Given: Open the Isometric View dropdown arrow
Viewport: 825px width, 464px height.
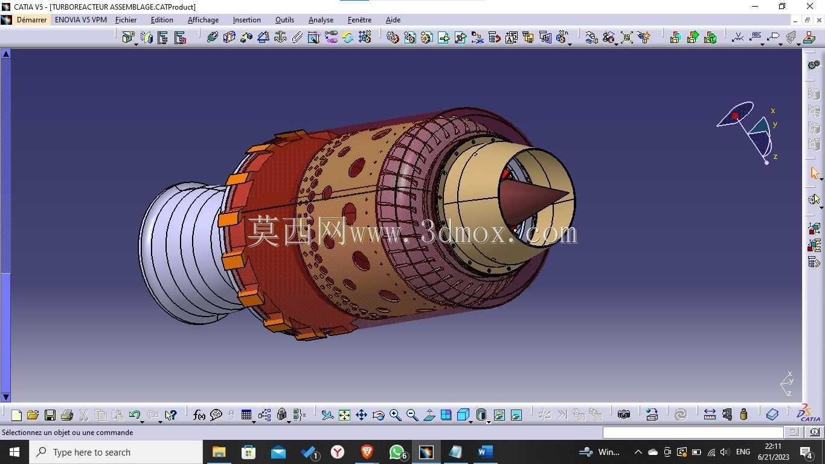Looking at the screenshot, I should coord(470,421).
